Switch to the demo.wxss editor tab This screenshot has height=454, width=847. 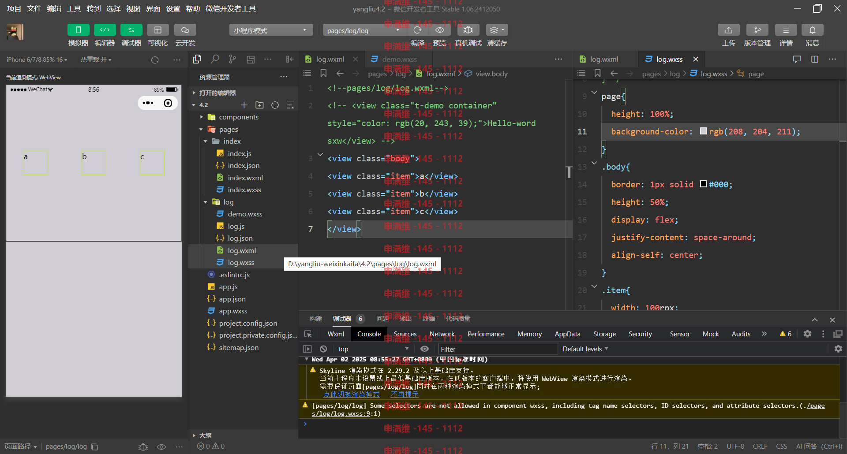[399, 59]
